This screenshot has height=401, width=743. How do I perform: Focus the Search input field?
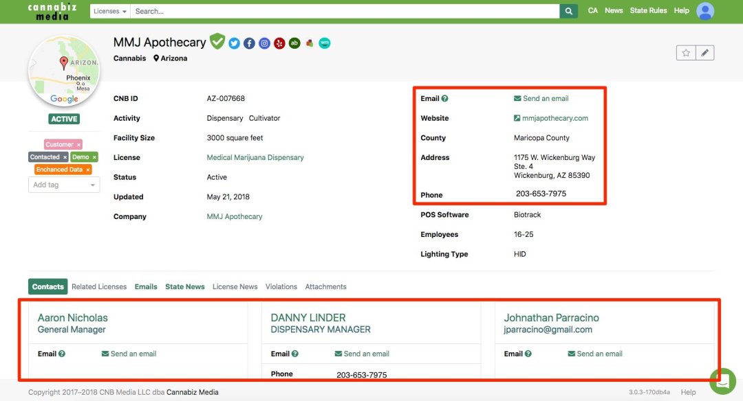(x=345, y=12)
